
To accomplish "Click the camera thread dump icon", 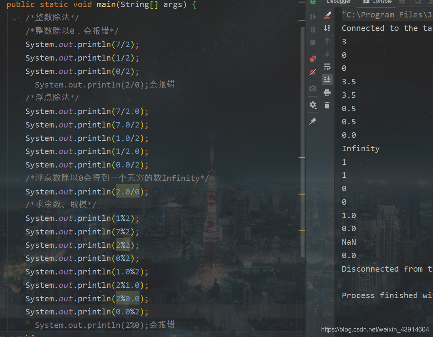I will [x=313, y=88].
